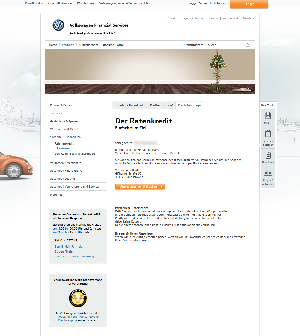Follow Zur Filial-Terminvereinbarung link
300x336 pixels.
tap(74, 256)
